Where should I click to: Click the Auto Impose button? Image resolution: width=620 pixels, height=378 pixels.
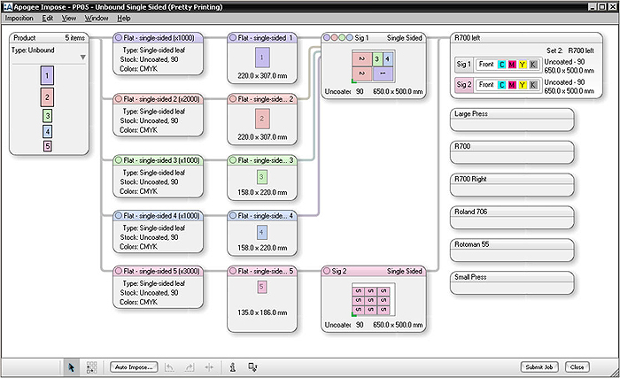tap(134, 366)
